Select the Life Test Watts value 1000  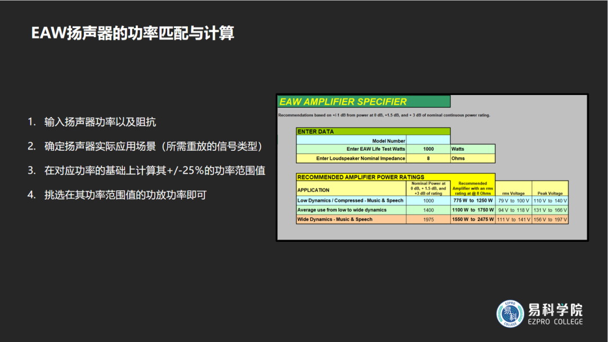pos(428,149)
